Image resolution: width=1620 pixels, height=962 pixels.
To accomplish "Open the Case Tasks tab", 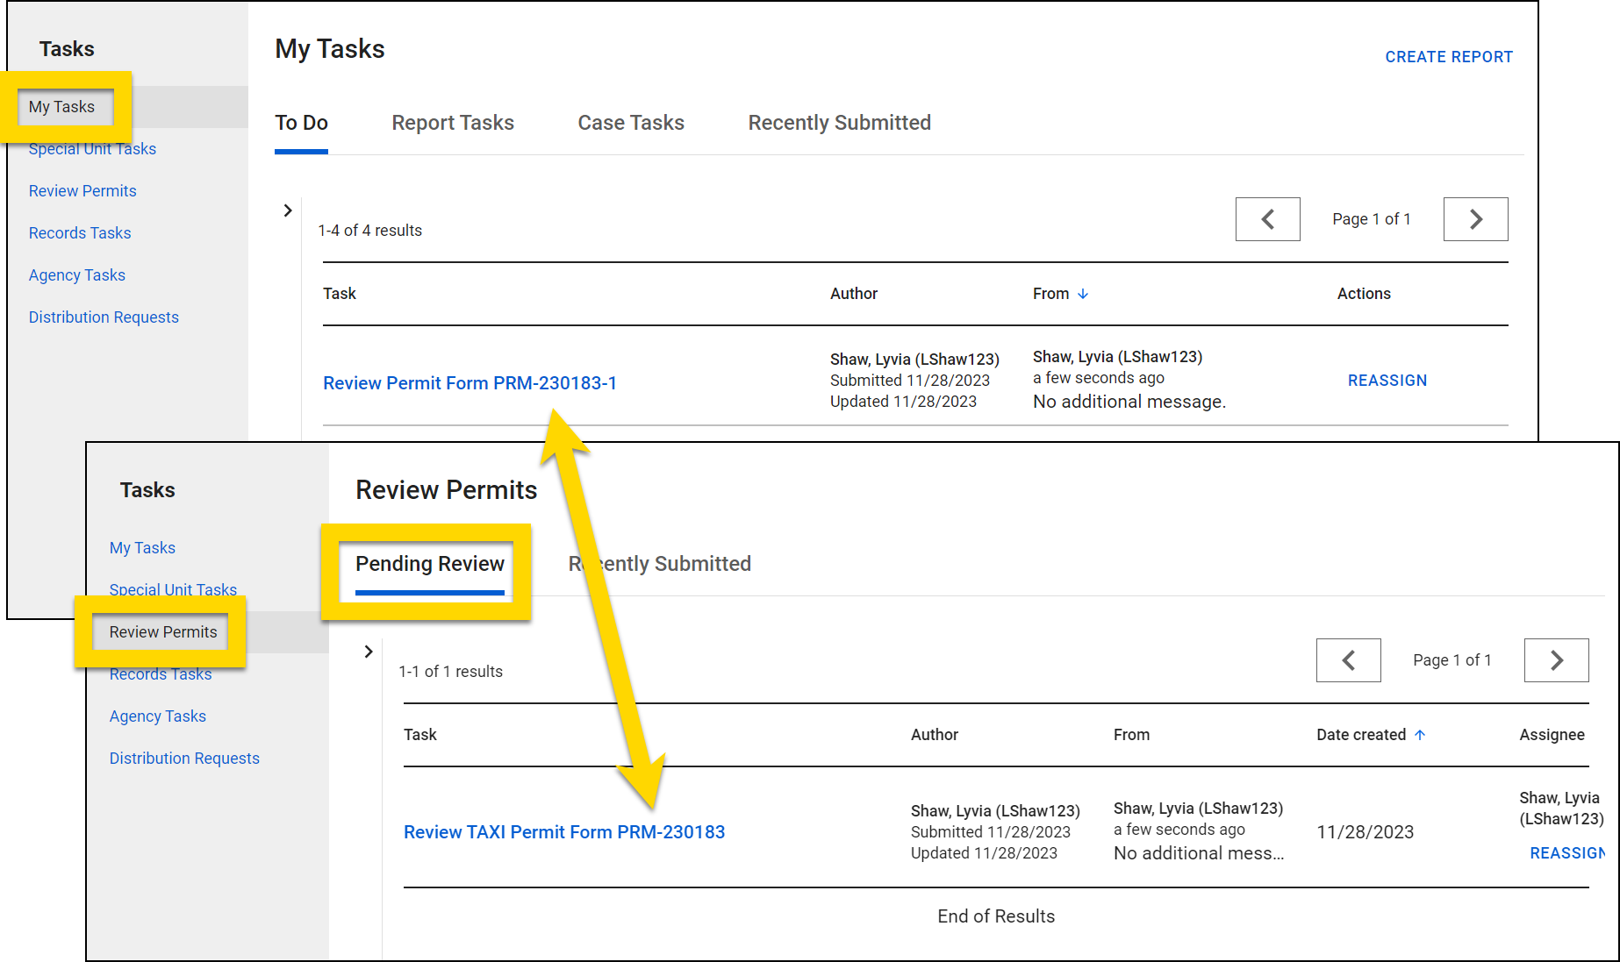I will coord(630,123).
